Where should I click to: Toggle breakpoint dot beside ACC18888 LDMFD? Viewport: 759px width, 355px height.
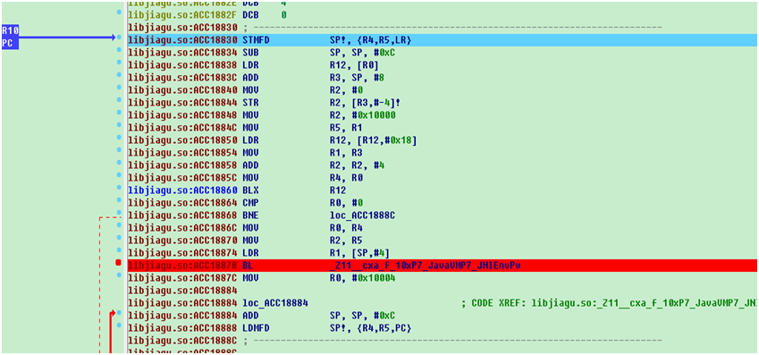point(119,326)
